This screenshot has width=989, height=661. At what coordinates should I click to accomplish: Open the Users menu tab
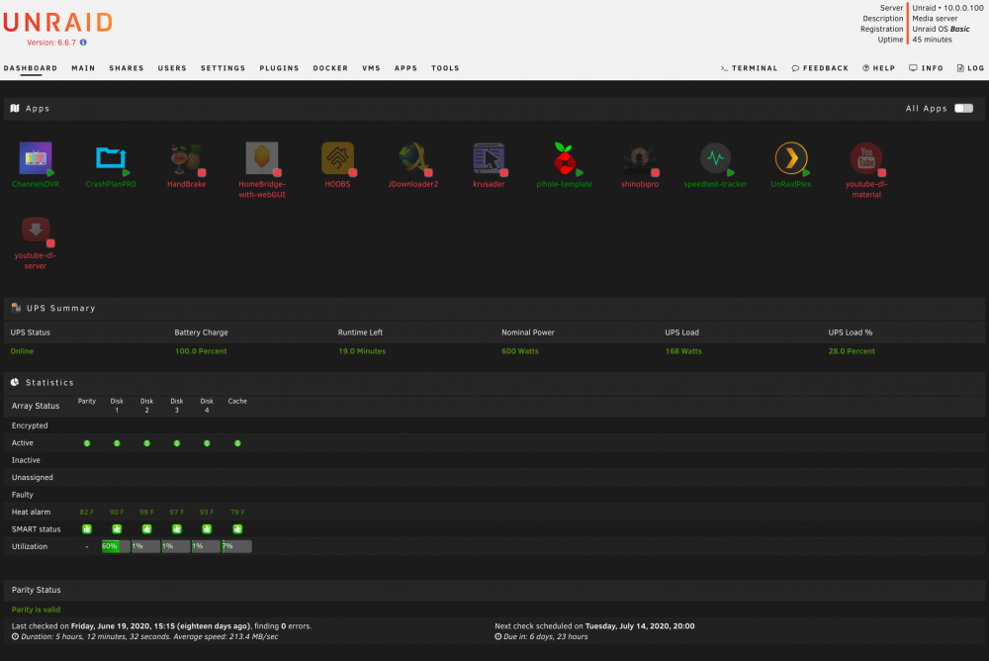[x=172, y=68]
